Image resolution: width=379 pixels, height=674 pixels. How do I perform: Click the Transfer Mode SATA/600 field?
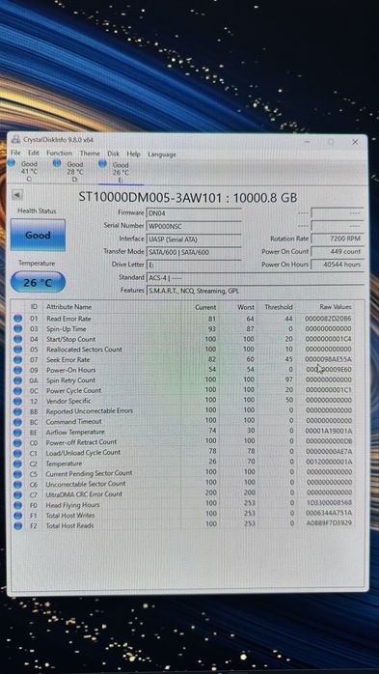tap(194, 252)
